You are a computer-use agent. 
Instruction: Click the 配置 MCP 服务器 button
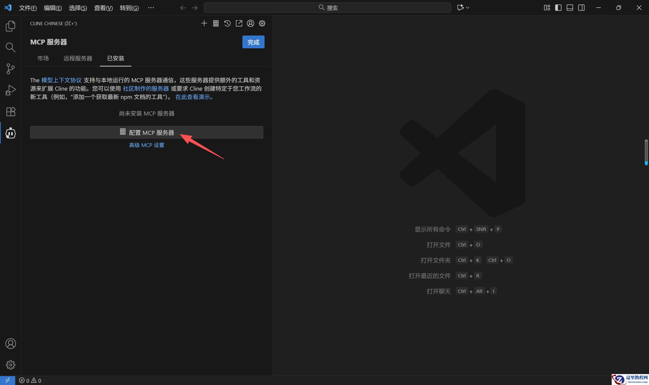[147, 132]
